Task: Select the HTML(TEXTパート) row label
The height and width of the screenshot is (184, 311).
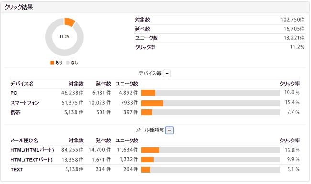Action: (x=32, y=160)
